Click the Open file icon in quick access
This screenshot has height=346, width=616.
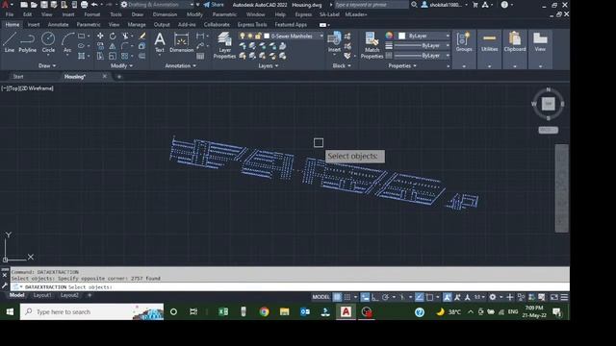(x=34, y=5)
